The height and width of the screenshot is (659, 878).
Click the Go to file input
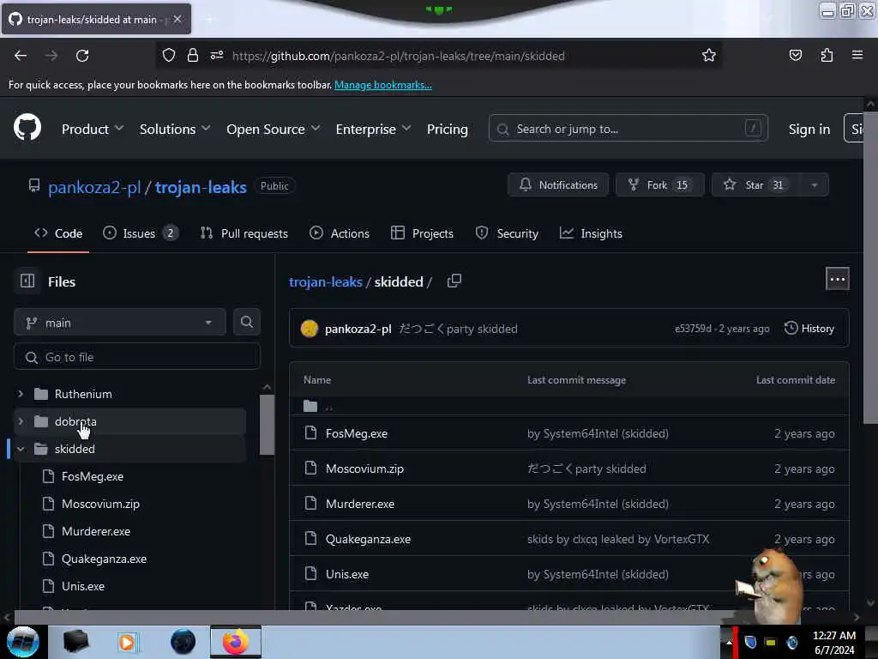(137, 357)
